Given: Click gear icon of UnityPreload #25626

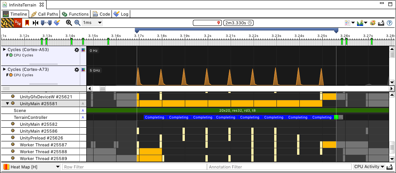Looking at the screenshot, I should pos(13,138).
